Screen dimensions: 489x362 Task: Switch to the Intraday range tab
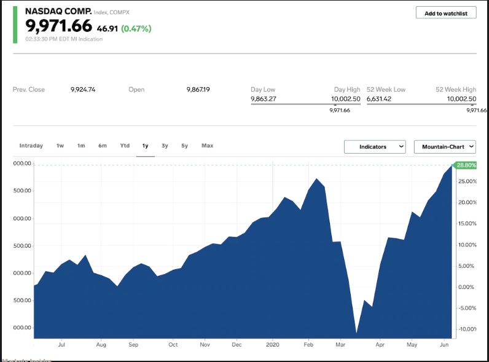[x=31, y=146]
